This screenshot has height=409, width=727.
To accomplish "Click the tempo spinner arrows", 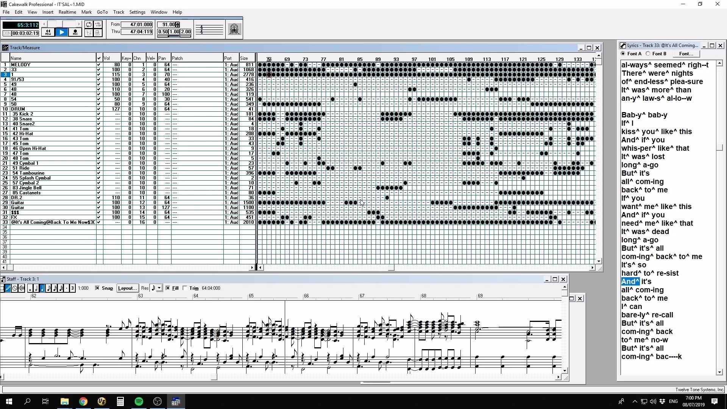I will point(178,25).
